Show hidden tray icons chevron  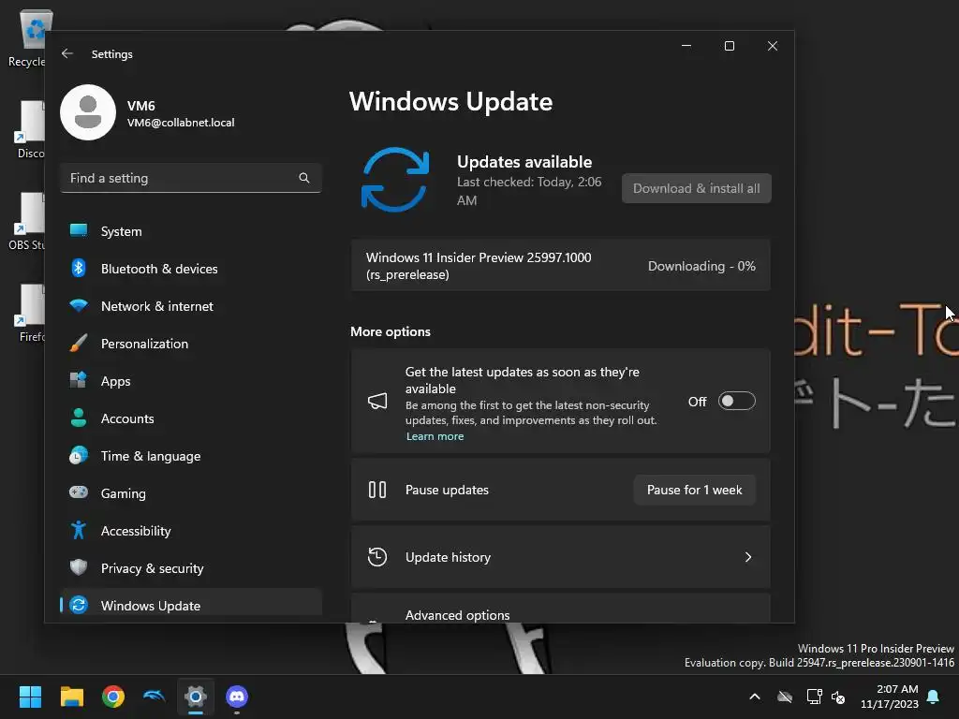click(x=755, y=697)
